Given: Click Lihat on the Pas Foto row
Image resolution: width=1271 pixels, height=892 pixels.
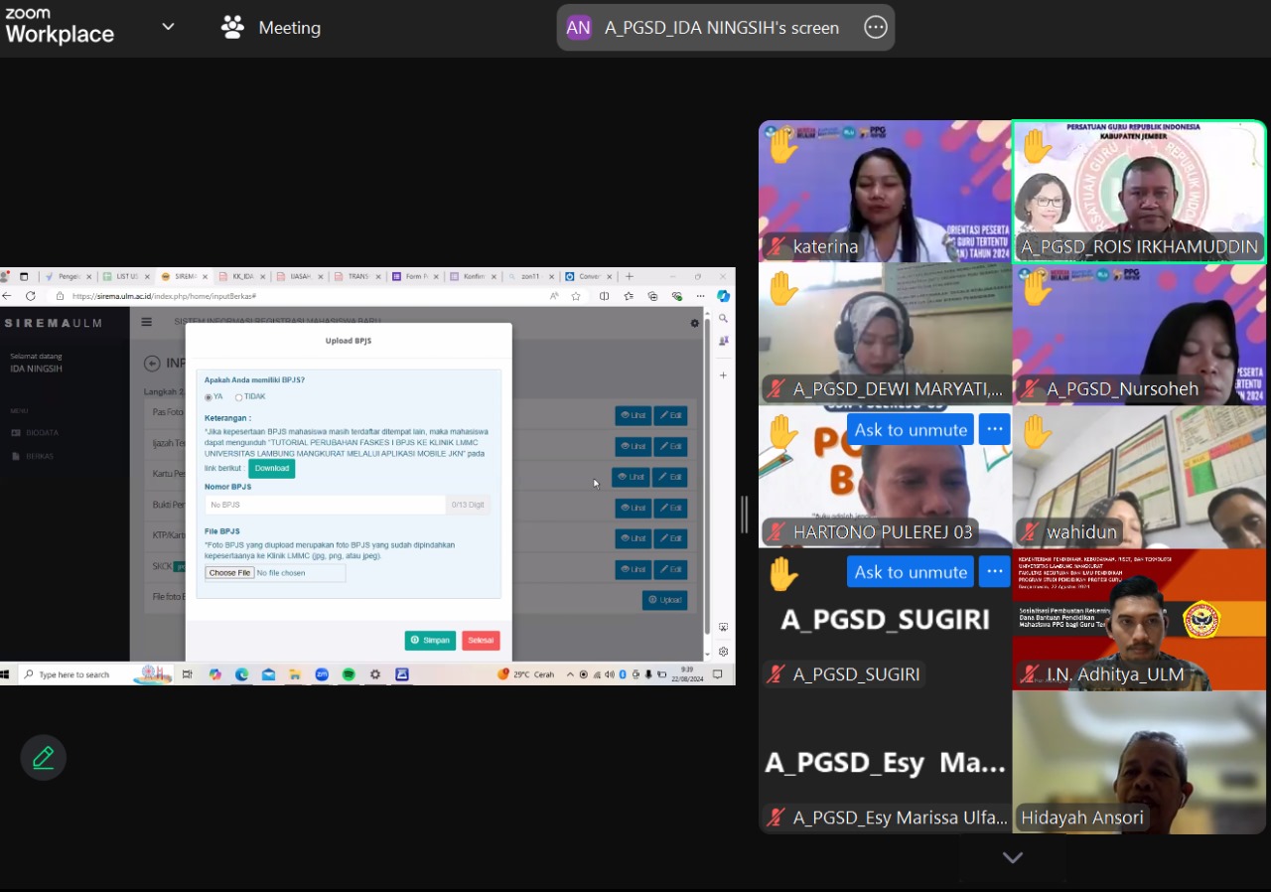Looking at the screenshot, I should point(633,415).
